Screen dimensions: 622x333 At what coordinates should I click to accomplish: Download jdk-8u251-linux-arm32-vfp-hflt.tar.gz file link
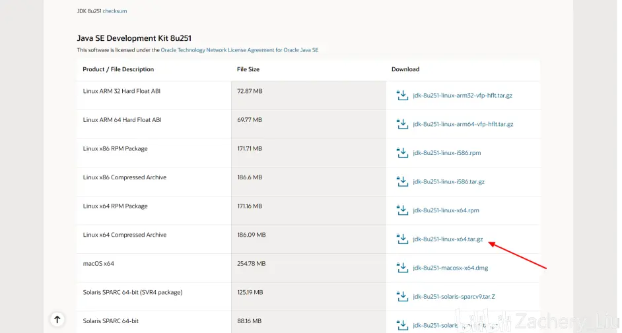462,96
